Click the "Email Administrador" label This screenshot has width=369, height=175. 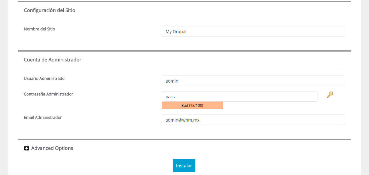click(x=43, y=118)
